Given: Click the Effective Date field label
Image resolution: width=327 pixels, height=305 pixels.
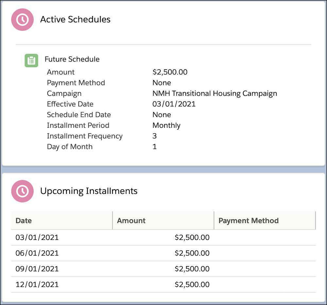Looking at the screenshot, I should point(70,104).
